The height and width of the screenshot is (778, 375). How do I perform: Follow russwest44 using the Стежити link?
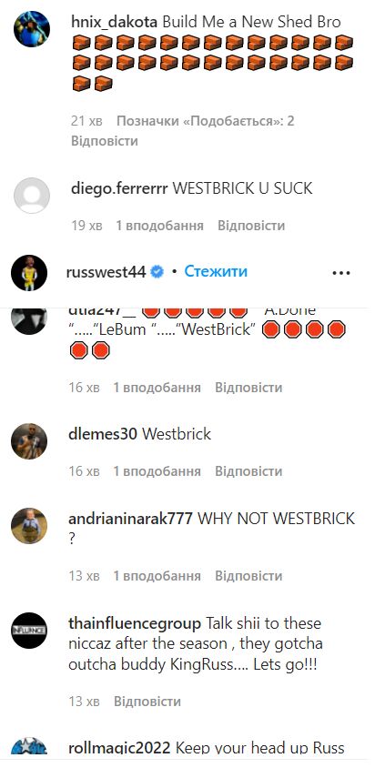click(216, 272)
